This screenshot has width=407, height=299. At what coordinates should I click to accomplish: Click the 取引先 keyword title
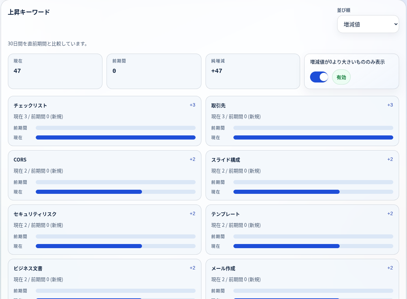tap(218, 106)
